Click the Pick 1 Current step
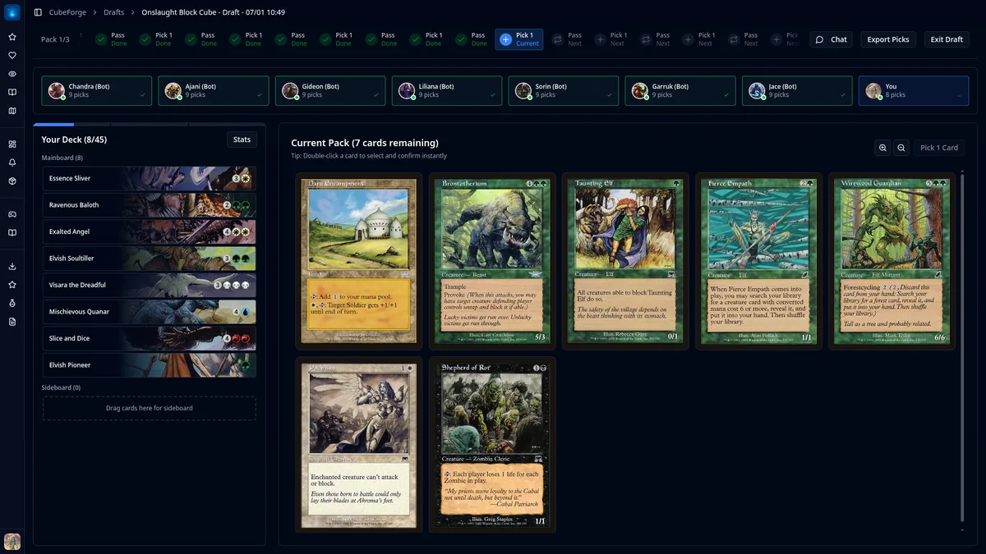 [x=519, y=39]
